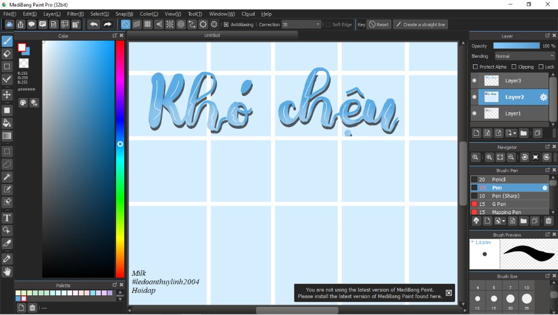558x315 pixels.
Task: Click the rainbow hue slider bar
Action: [120, 159]
